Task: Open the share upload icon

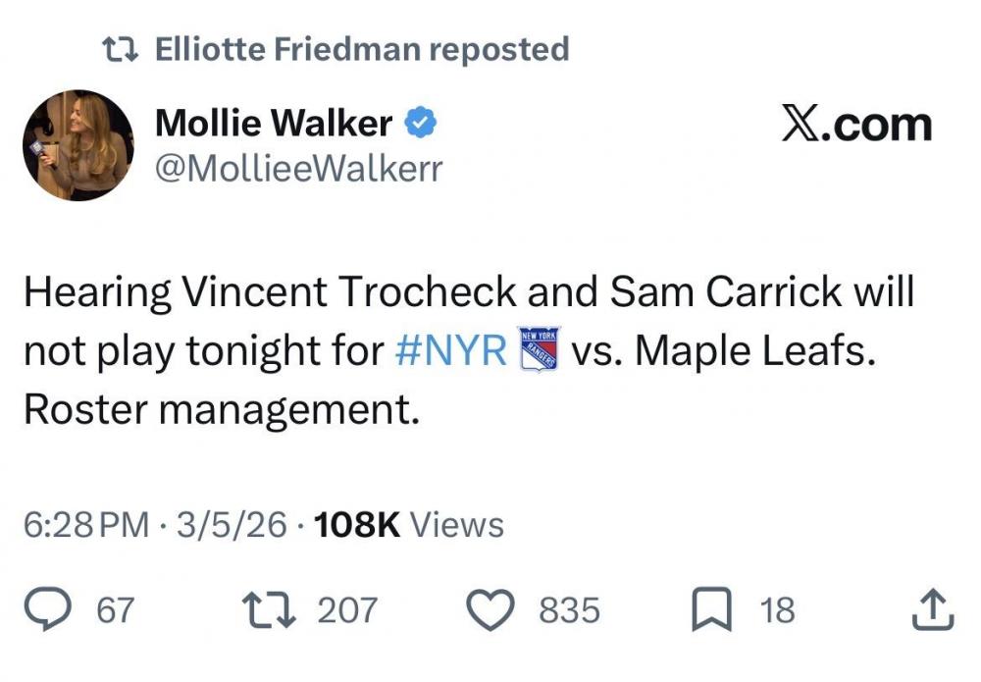Action: click(x=932, y=609)
